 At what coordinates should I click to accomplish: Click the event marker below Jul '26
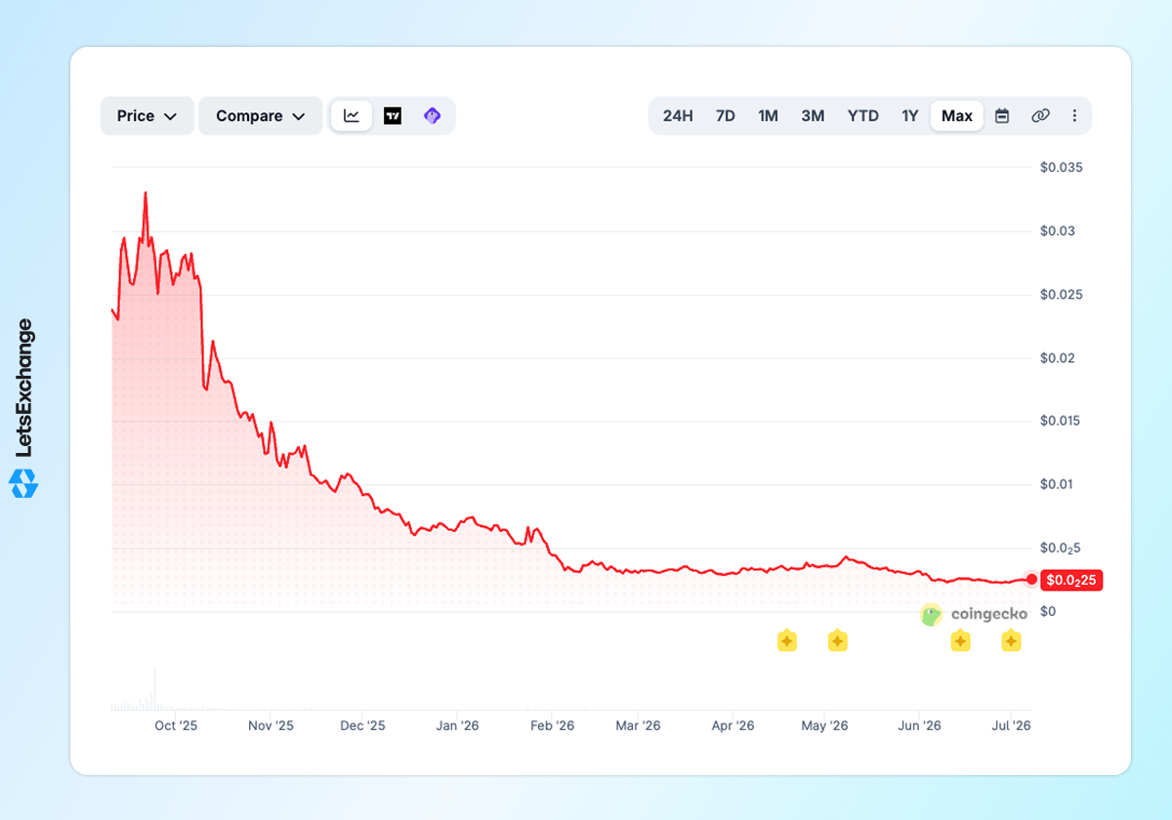coord(1011,641)
